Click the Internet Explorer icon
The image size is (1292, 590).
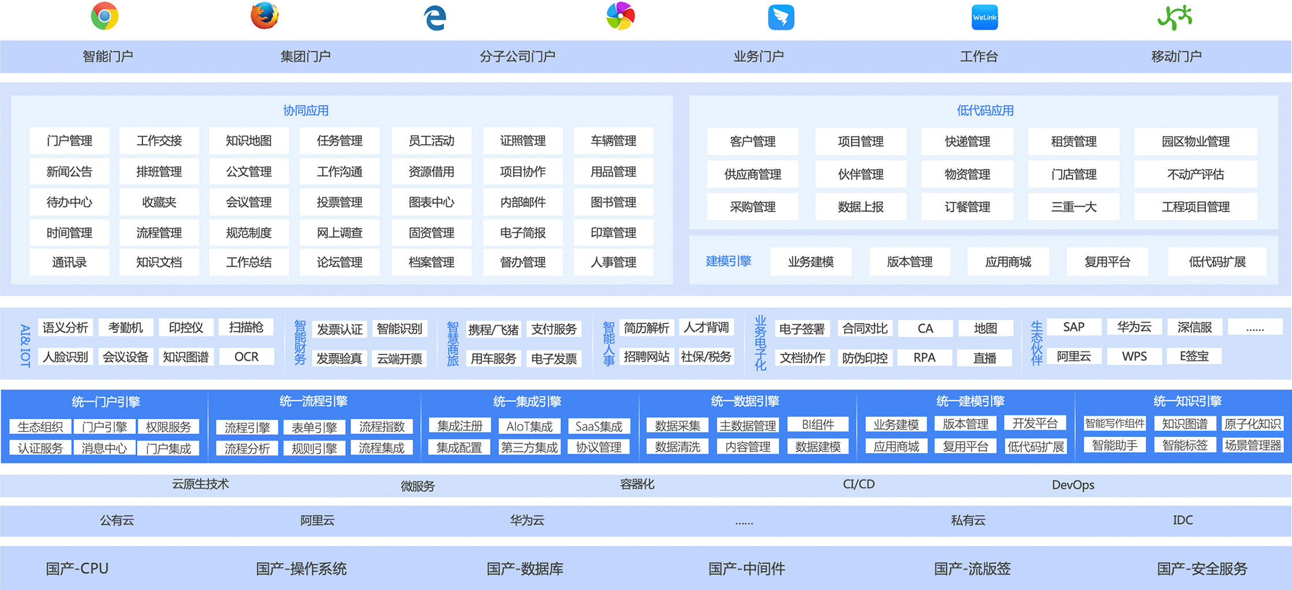pyautogui.click(x=435, y=17)
